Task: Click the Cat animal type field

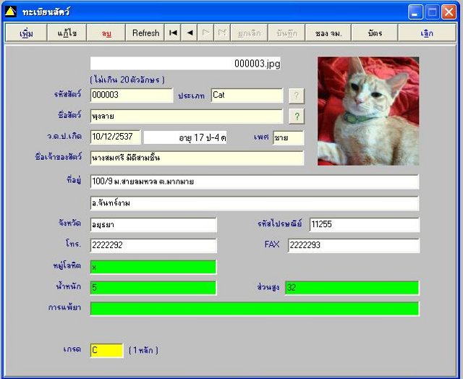Action: (x=247, y=95)
